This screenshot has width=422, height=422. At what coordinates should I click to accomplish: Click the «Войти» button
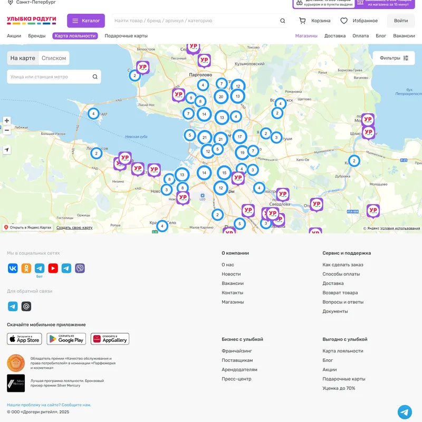tap(400, 21)
